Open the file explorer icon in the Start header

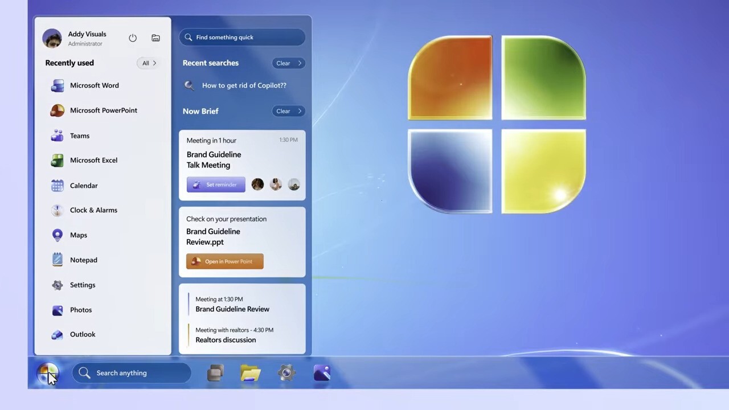(x=155, y=38)
